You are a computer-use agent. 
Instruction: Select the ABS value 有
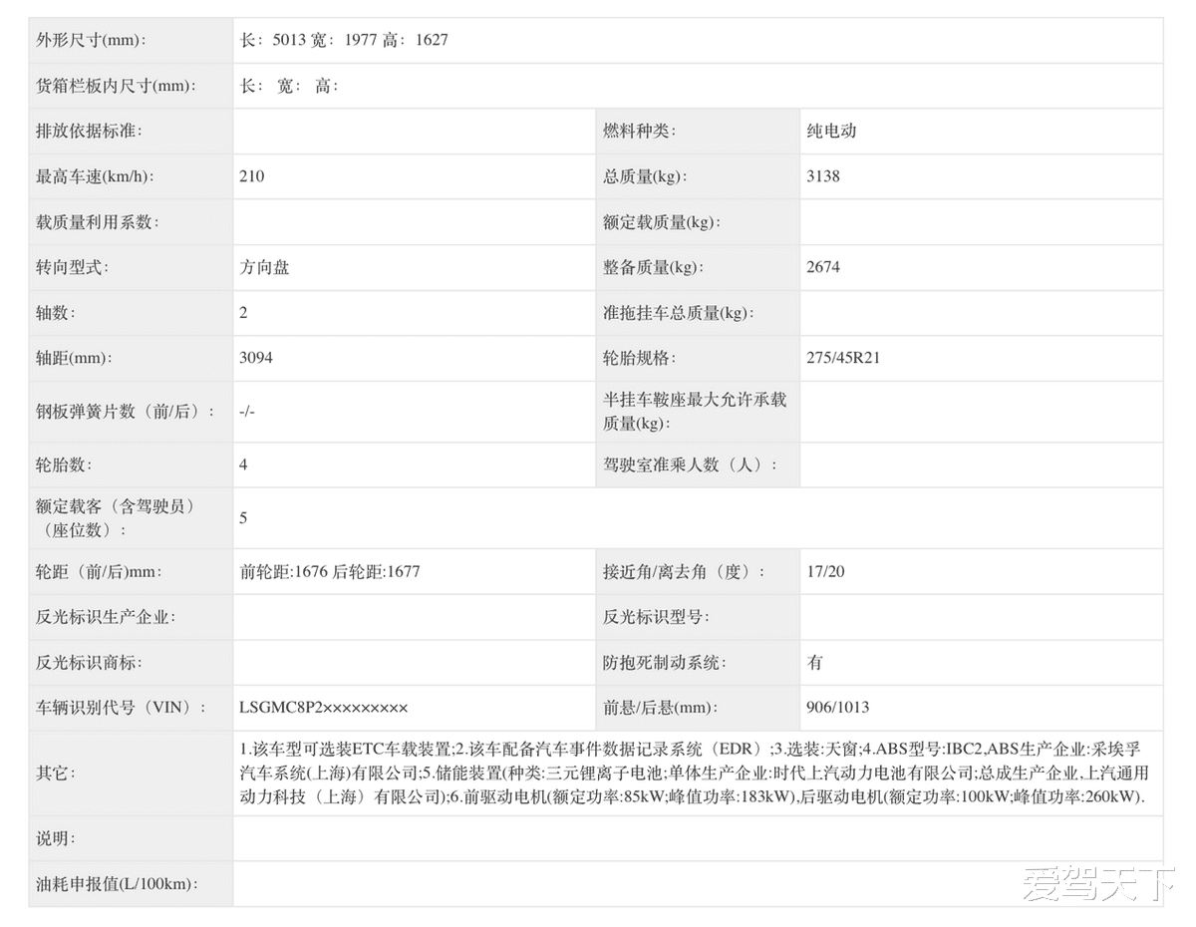click(815, 663)
